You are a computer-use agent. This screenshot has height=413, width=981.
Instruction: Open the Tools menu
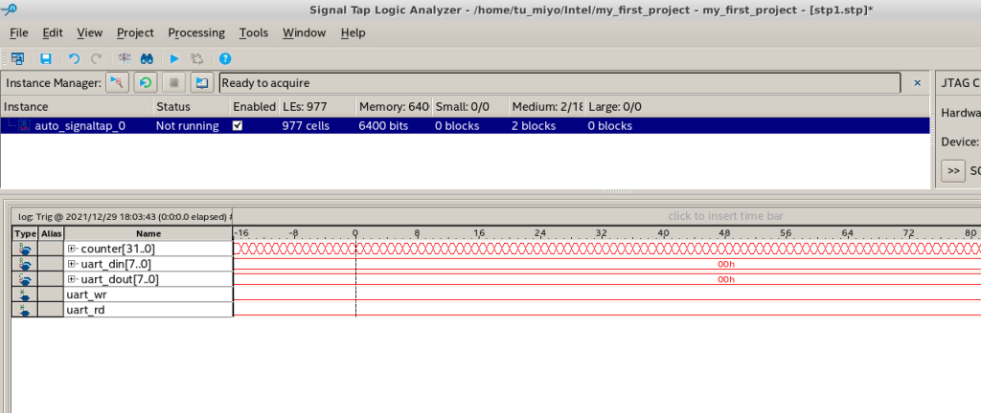click(x=253, y=33)
